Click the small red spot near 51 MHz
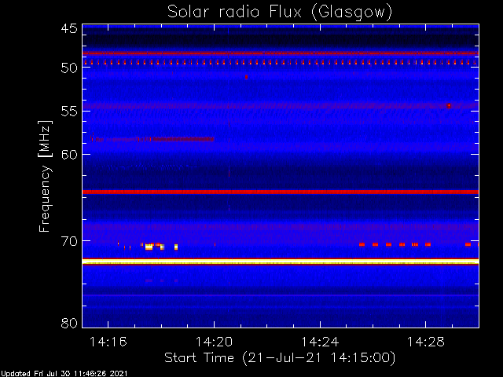503x377 pixels. click(x=246, y=77)
